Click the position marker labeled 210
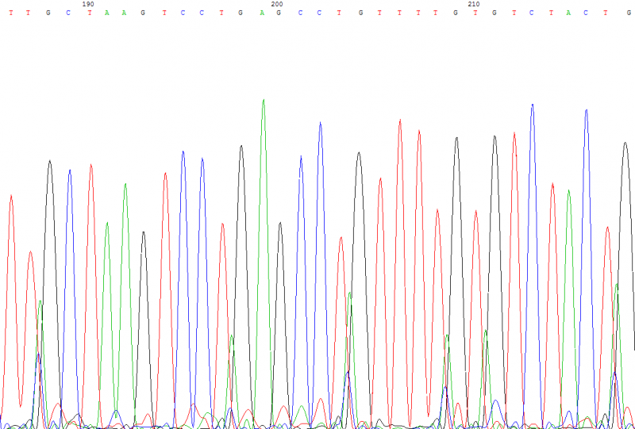Image resolution: width=635 pixels, height=429 pixels. point(474,4)
